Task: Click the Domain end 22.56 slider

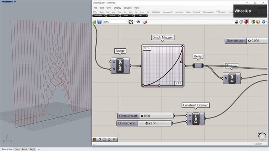Action: [x=144, y=123]
